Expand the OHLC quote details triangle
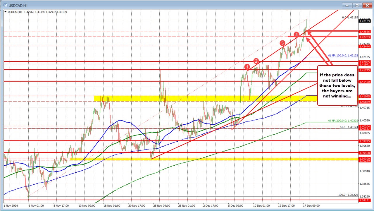 point(5,12)
